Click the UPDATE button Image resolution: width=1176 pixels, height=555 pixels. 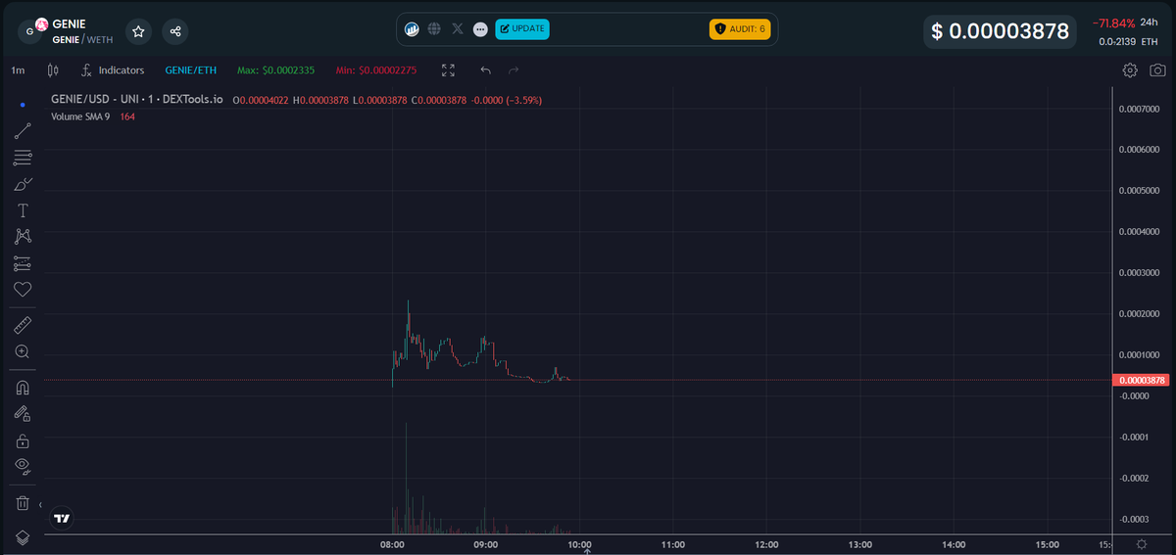[522, 29]
